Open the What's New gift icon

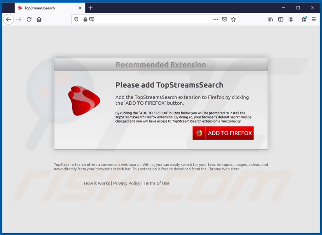[x=304, y=19]
